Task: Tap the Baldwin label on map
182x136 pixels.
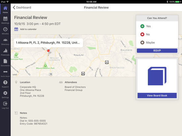Action: coord(126,50)
